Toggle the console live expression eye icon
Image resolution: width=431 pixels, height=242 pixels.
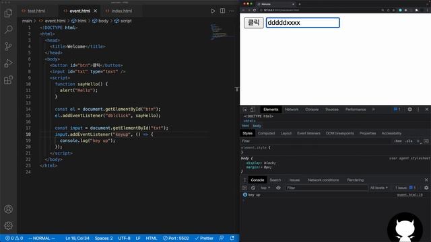(278, 188)
